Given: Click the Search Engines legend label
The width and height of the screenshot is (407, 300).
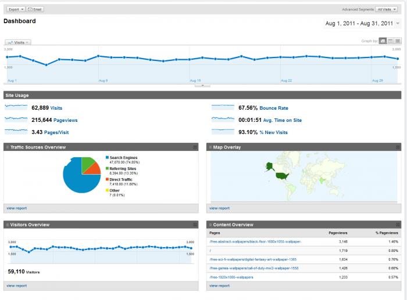Looking at the screenshot, I should click(123, 157).
